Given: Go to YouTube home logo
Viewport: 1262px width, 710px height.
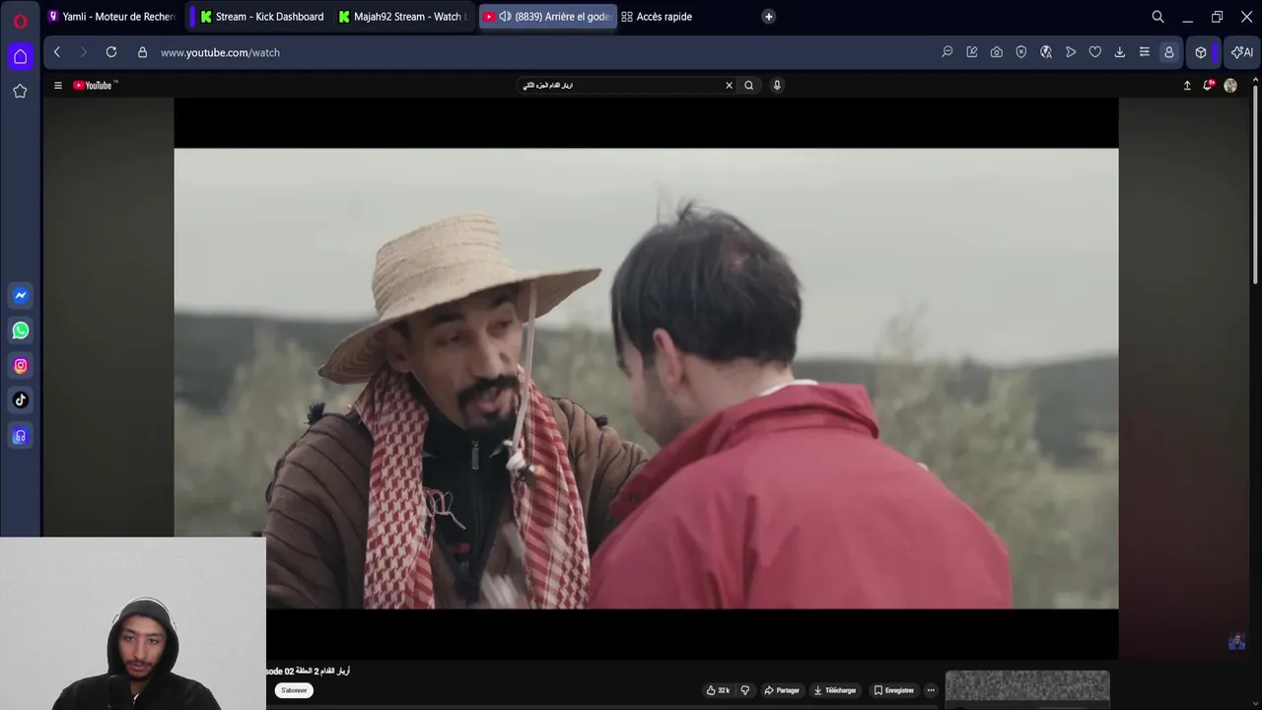Looking at the screenshot, I should [x=95, y=86].
